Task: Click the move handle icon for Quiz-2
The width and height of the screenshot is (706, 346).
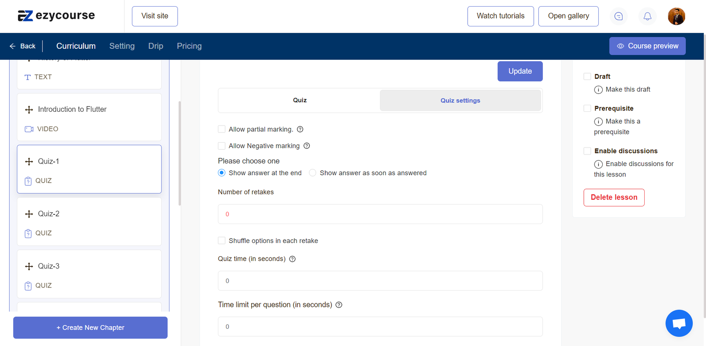Action: point(29,214)
